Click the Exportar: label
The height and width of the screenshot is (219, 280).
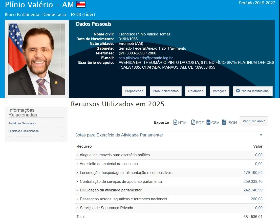pyautogui.click(x=162, y=123)
